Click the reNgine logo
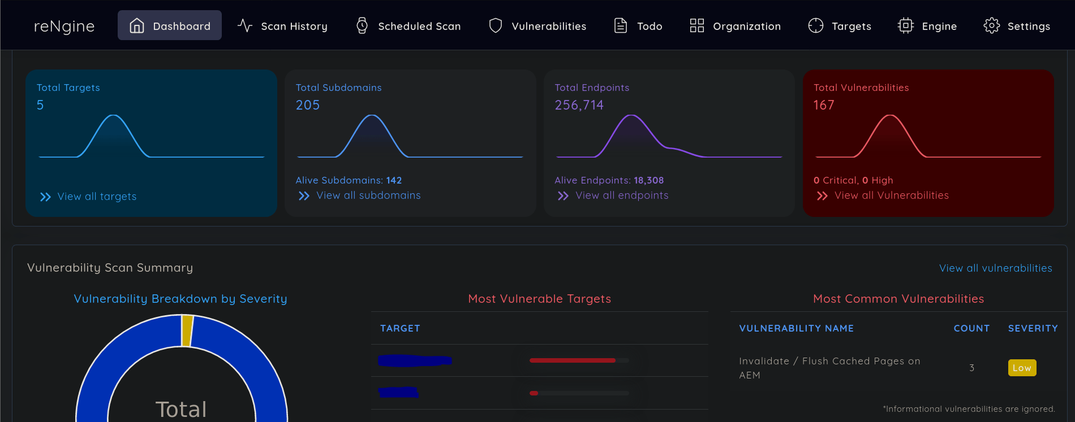The height and width of the screenshot is (422, 1075). coord(64,26)
